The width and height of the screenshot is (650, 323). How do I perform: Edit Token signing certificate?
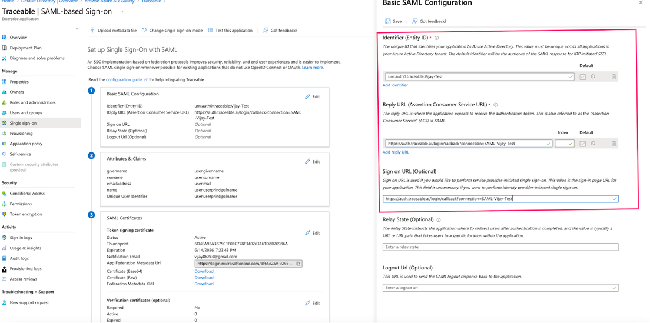(313, 233)
